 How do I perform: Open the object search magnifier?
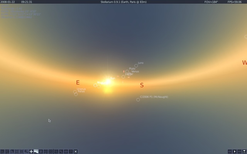coord(56,151)
